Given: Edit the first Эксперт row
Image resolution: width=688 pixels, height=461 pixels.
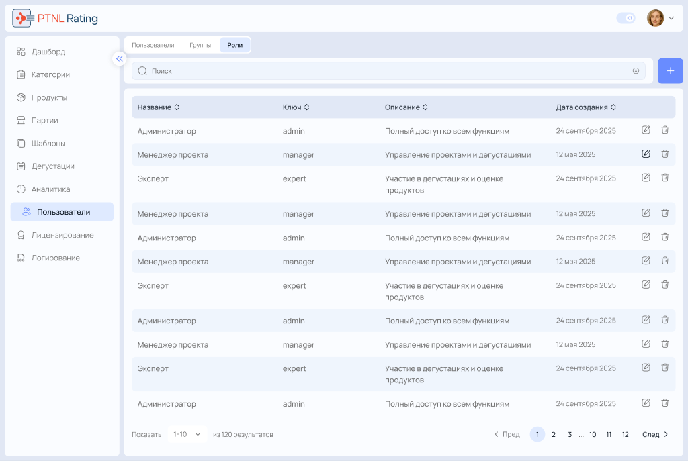Looking at the screenshot, I should tap(646, 177).
